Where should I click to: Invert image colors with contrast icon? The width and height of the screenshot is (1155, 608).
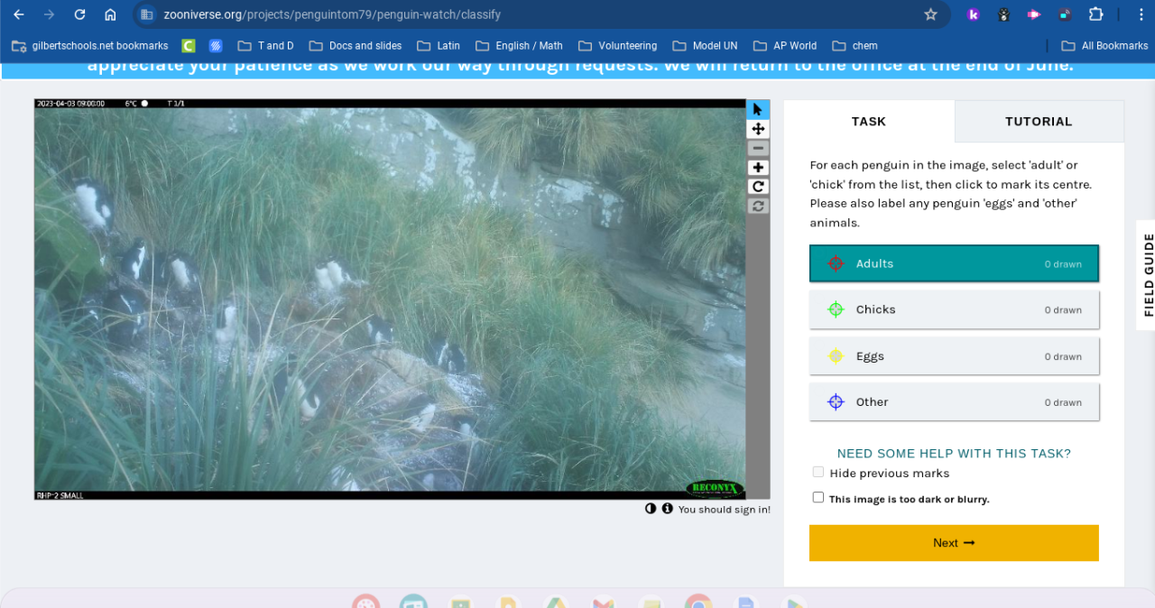(651, 509)
